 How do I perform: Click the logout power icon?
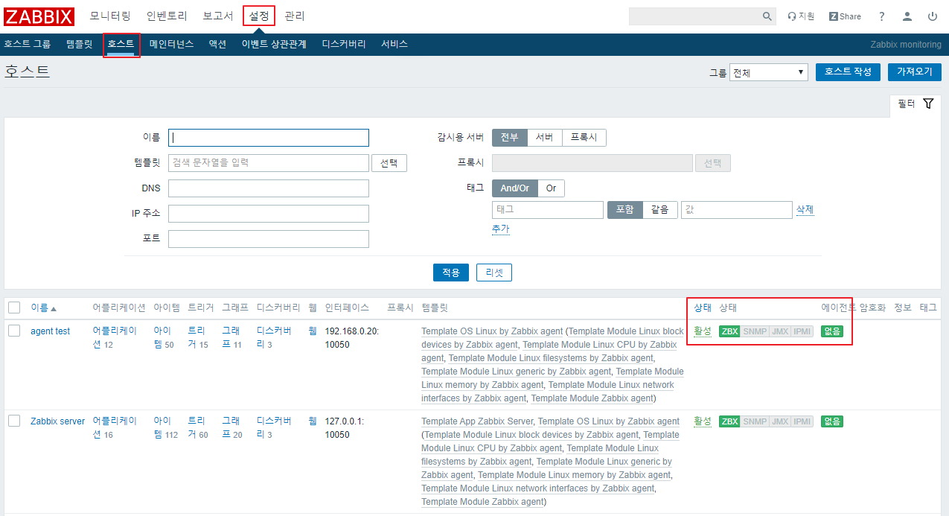click(933, 16)
